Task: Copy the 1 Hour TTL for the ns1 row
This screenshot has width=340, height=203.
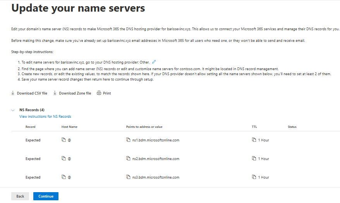Action: pos(254,140)
